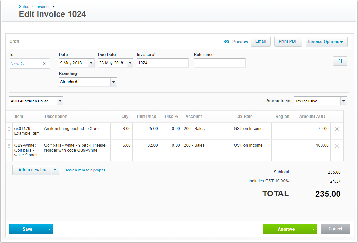Cancel editing the invoice
The height and width of the screenshot is (243, 358).
coord(335,229)
